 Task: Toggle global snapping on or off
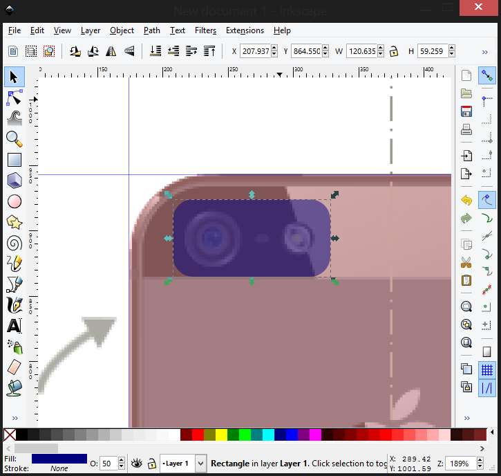pos(487,75)
